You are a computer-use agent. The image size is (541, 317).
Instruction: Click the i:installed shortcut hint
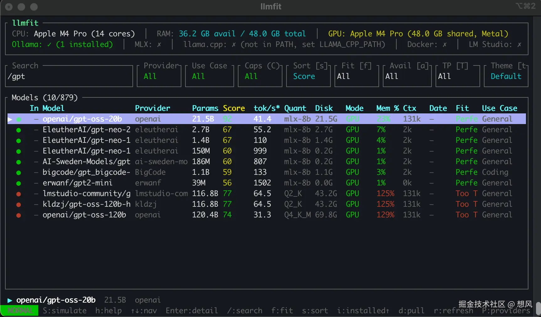[363, 311]
